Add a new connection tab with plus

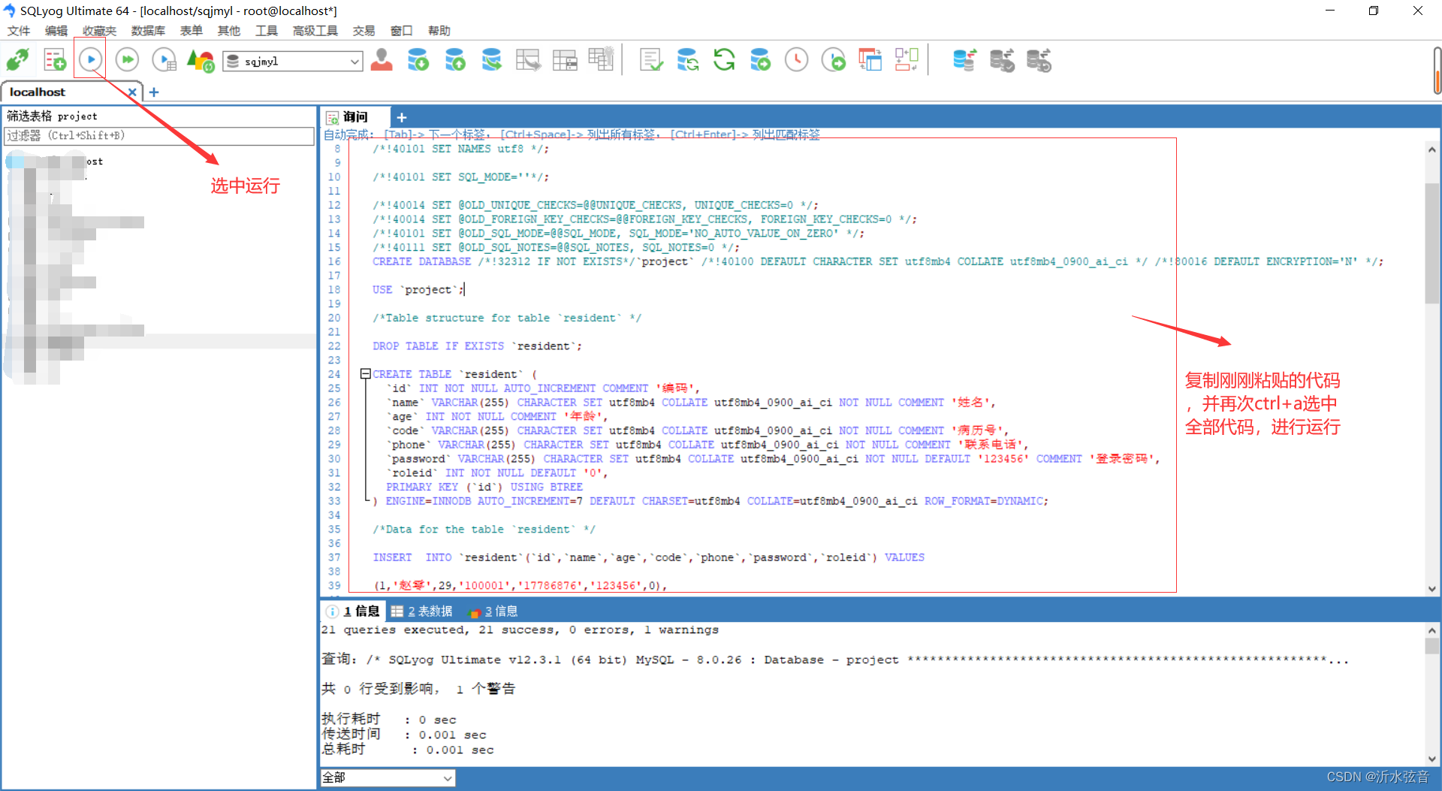click(x=154, y=92)
